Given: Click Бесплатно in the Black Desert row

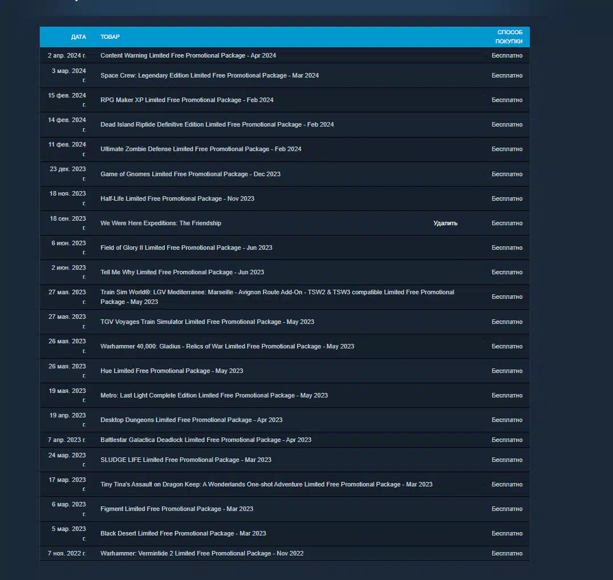Looking at the screenshot, I should tap(507, 533).
